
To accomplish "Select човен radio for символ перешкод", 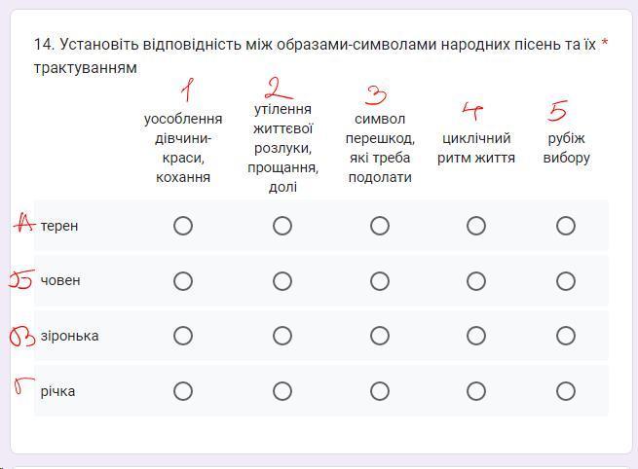I will coord(380,281).
